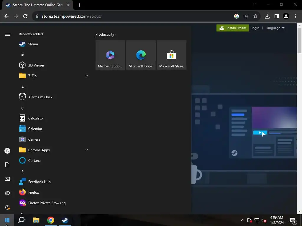
Task: Click the address bar URL
Action: pos(72,16)
